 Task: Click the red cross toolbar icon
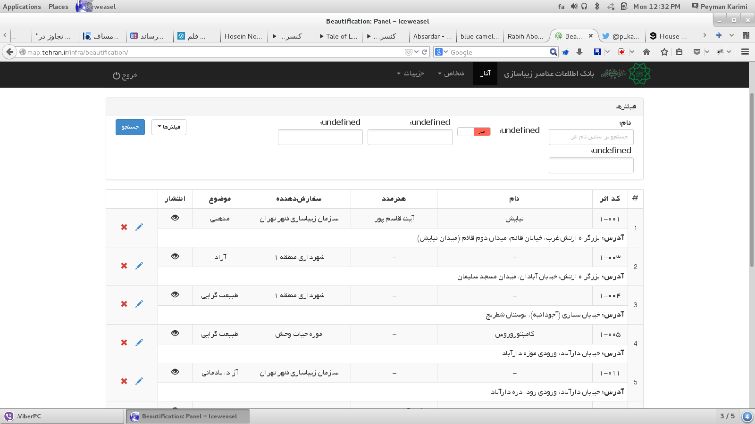(622, 52)
